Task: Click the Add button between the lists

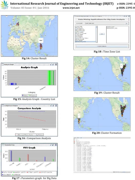Action: pos(102,34)
